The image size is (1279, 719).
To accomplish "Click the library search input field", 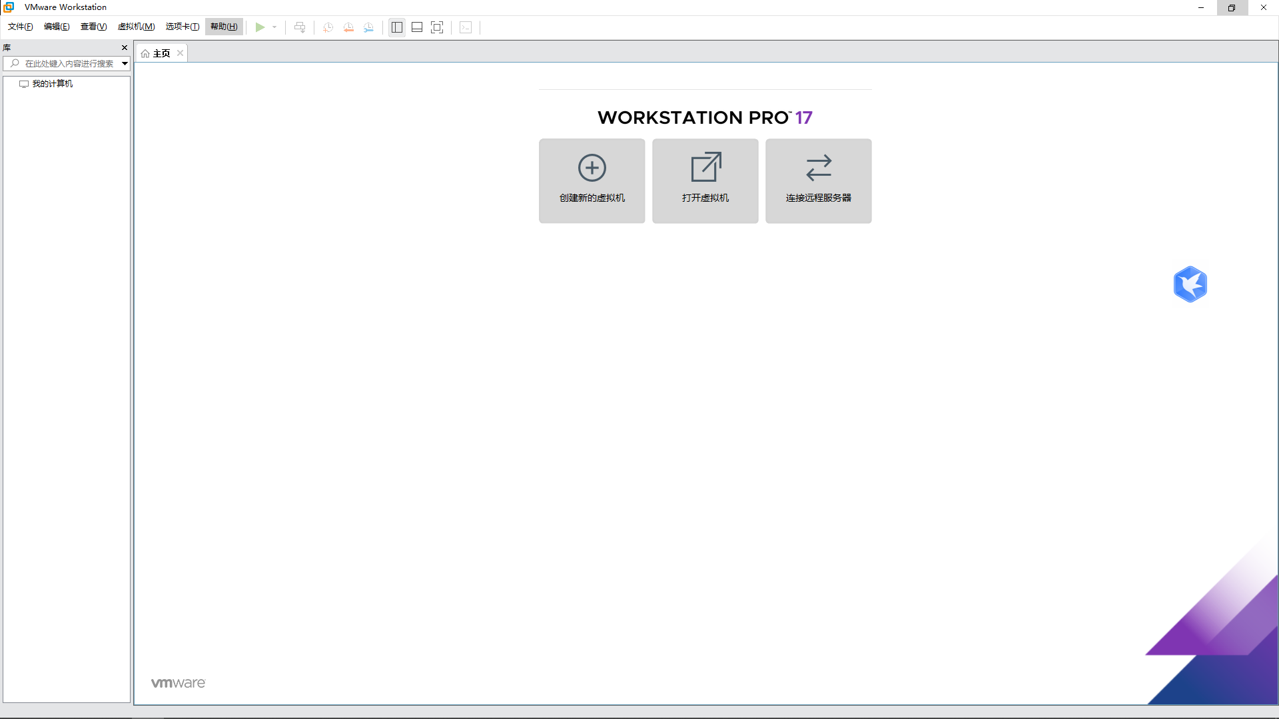I will pyautogui.click(x=69, y=64).
